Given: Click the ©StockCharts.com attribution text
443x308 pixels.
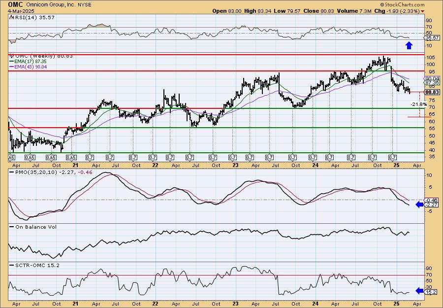Looking at the screenshot, I should [x=402, y=4].
